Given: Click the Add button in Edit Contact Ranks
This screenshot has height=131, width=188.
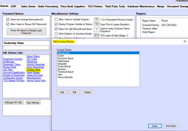Looking at the screenshot, I should [x=62, y=92].
